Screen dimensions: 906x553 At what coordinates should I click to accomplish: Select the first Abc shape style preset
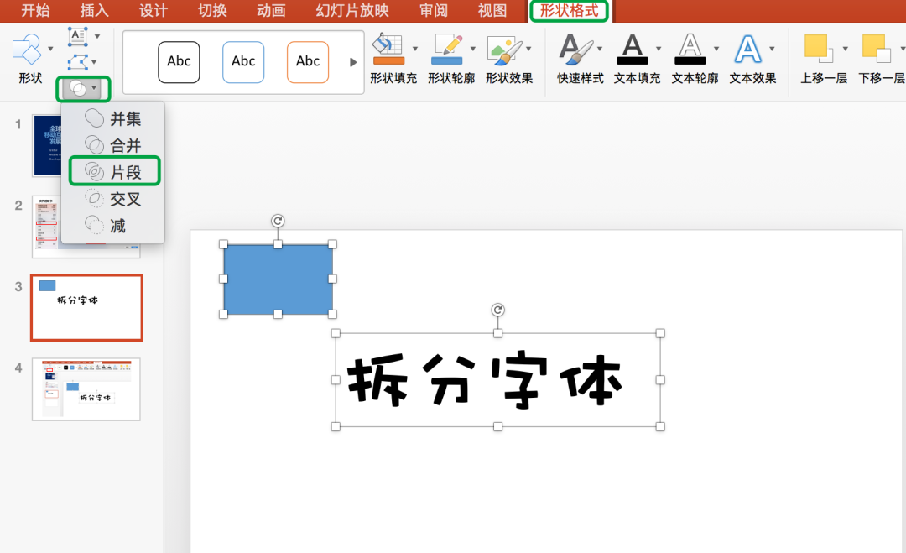point(178,61)
